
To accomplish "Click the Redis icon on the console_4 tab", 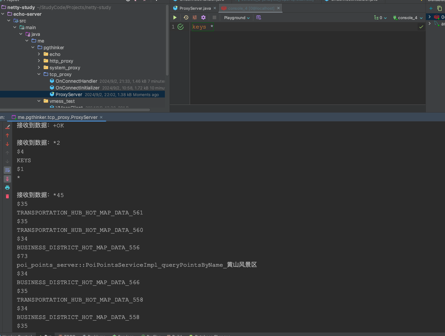I will tap(224, 8).
